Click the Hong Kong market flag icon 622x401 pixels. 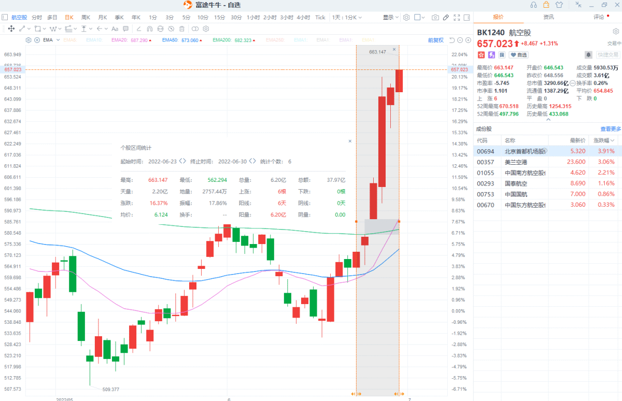point(481,54)
